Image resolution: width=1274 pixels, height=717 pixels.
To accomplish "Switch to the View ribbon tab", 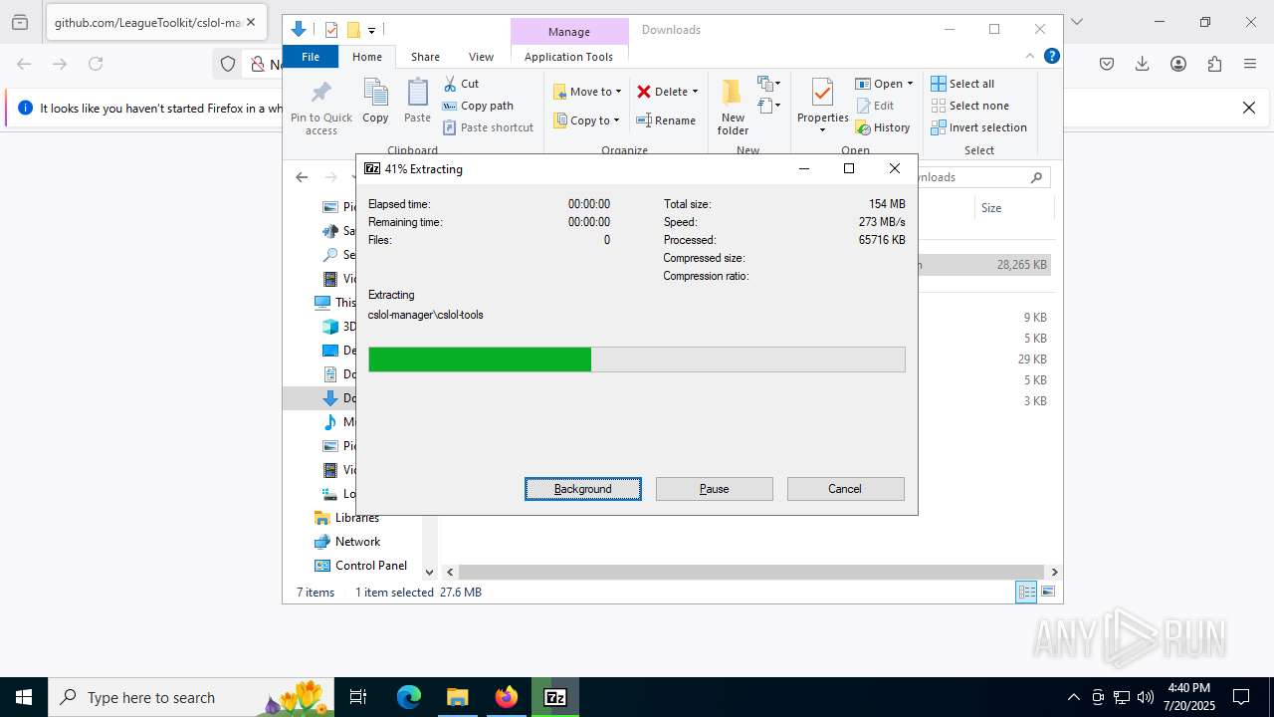I will coord(481,57).
